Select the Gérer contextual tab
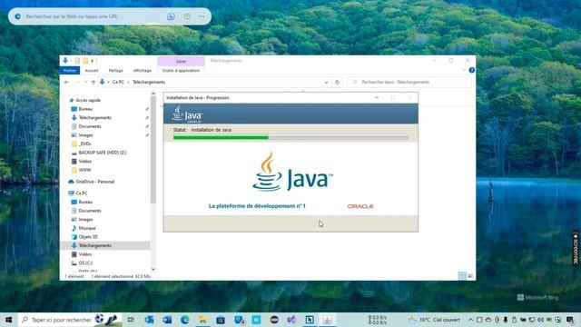Image resolution: width=581 pixels, height=327 pixels. pyautogui.click(x=182, y=61)
